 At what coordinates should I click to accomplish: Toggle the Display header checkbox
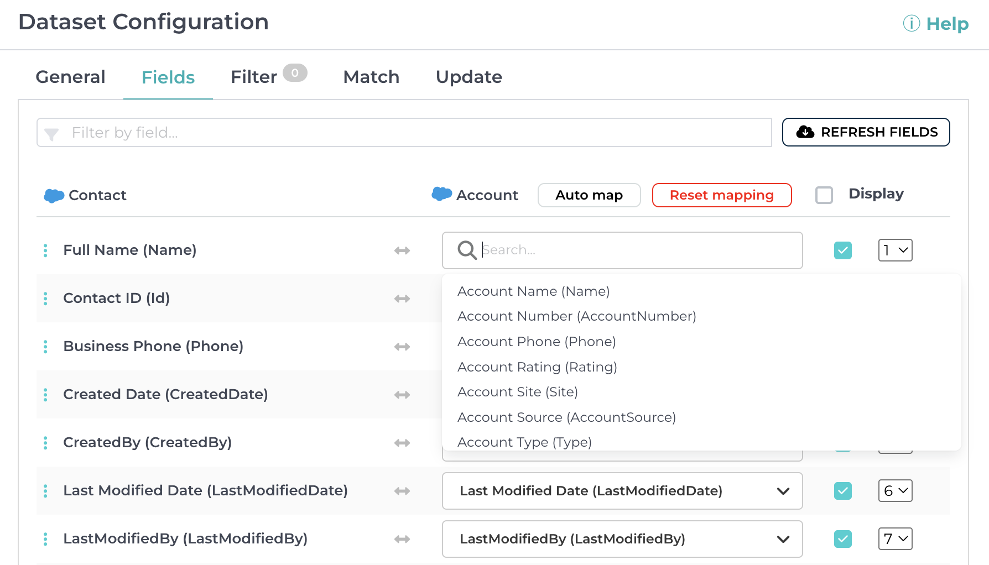coord(824,195)
